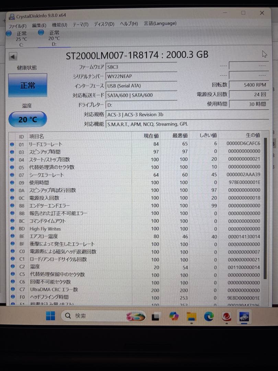
Task: Click status dot for 05 代替処理済のセクタ数
Action: (x=12, y=167)
